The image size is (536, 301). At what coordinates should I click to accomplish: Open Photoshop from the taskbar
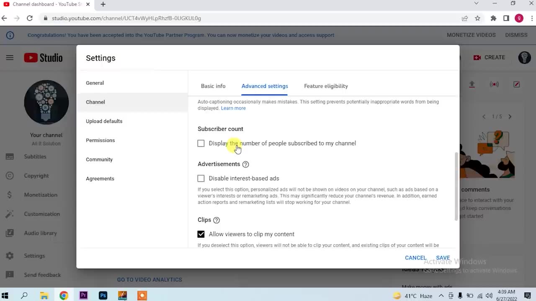coord(103,296)
